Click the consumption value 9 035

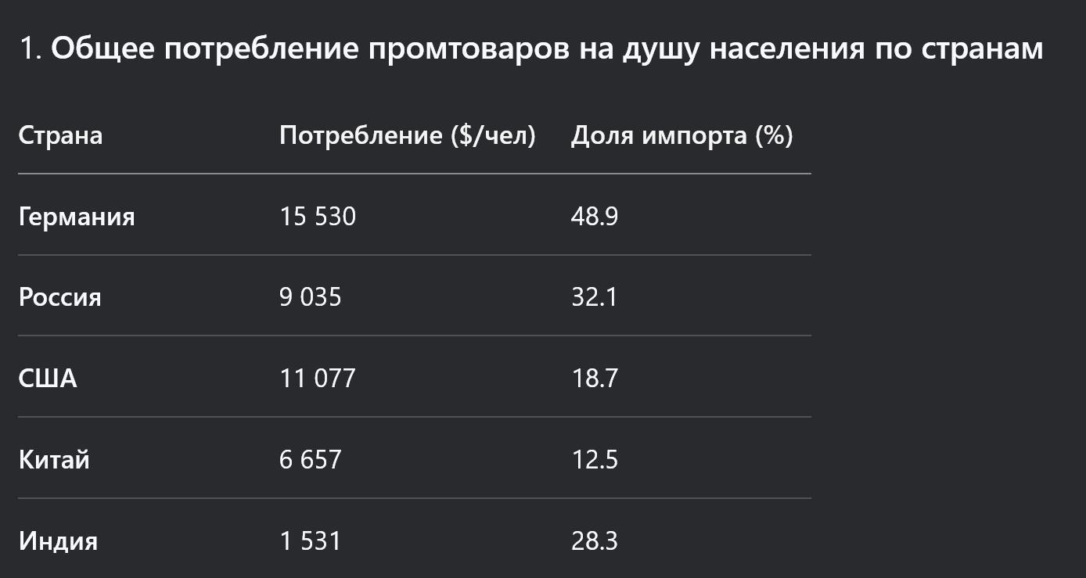[x=311, y=297]
